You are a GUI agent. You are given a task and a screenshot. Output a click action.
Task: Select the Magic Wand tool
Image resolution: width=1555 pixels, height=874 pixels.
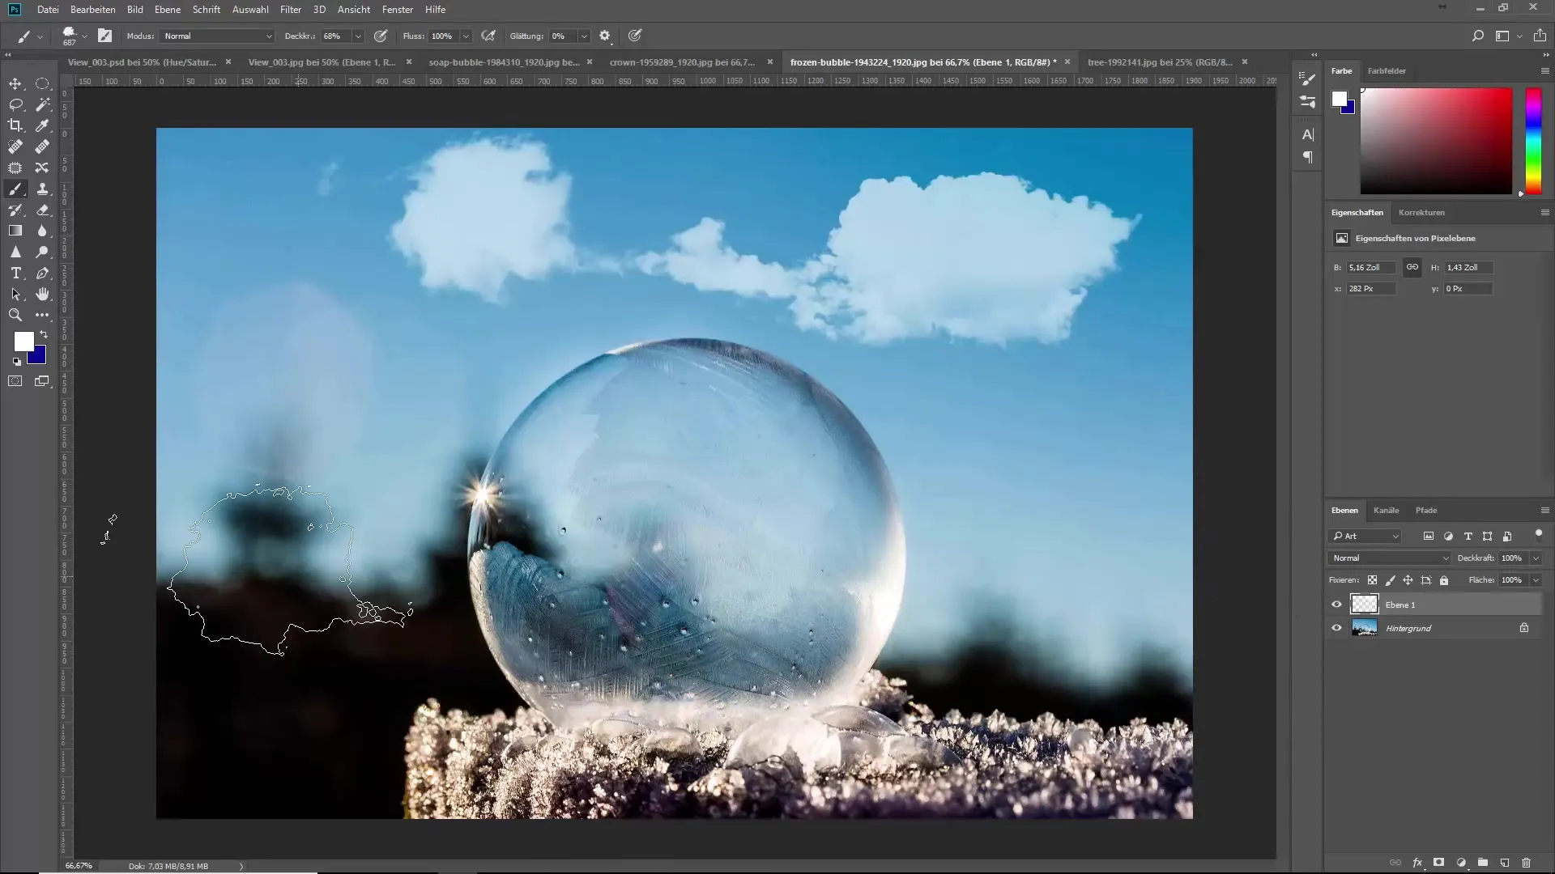point(42,104)
